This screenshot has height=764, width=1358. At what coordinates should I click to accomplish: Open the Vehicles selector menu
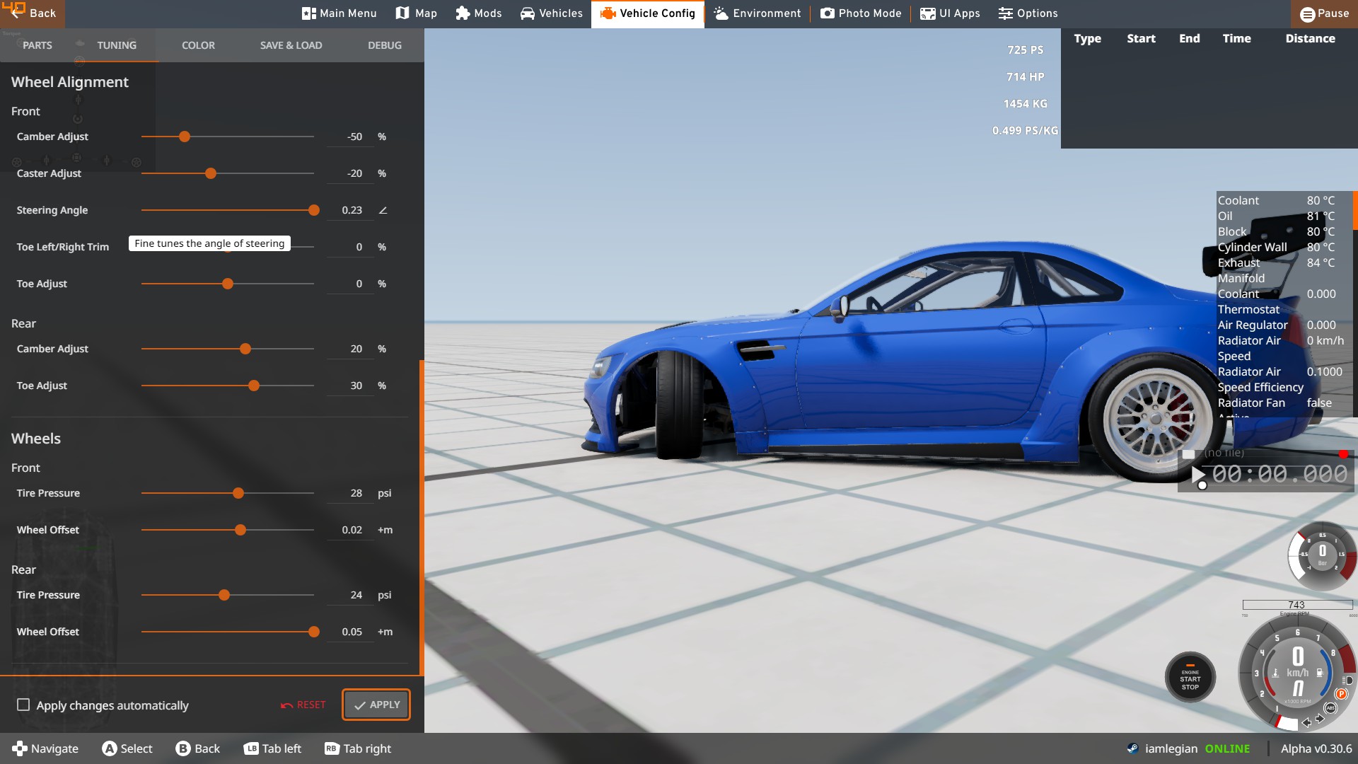click(x=552, y=13)
